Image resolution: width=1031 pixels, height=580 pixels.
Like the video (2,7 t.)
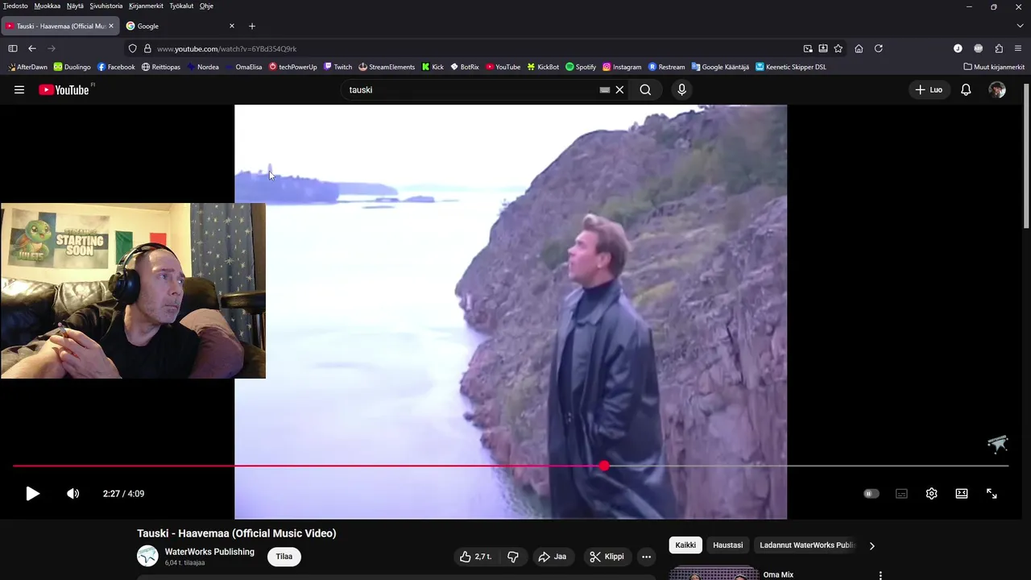coord(475,557)
